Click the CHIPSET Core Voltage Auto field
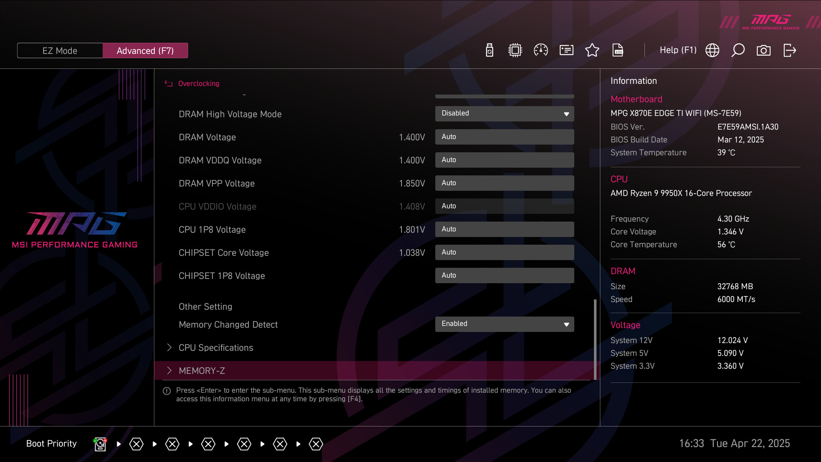Image resolution: width=821 pixels, height=462 pixels. (x=505, y=252)
